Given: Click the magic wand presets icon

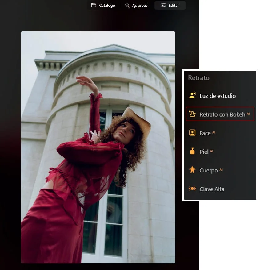Looking at the screenshot, I should pos(127,6).
